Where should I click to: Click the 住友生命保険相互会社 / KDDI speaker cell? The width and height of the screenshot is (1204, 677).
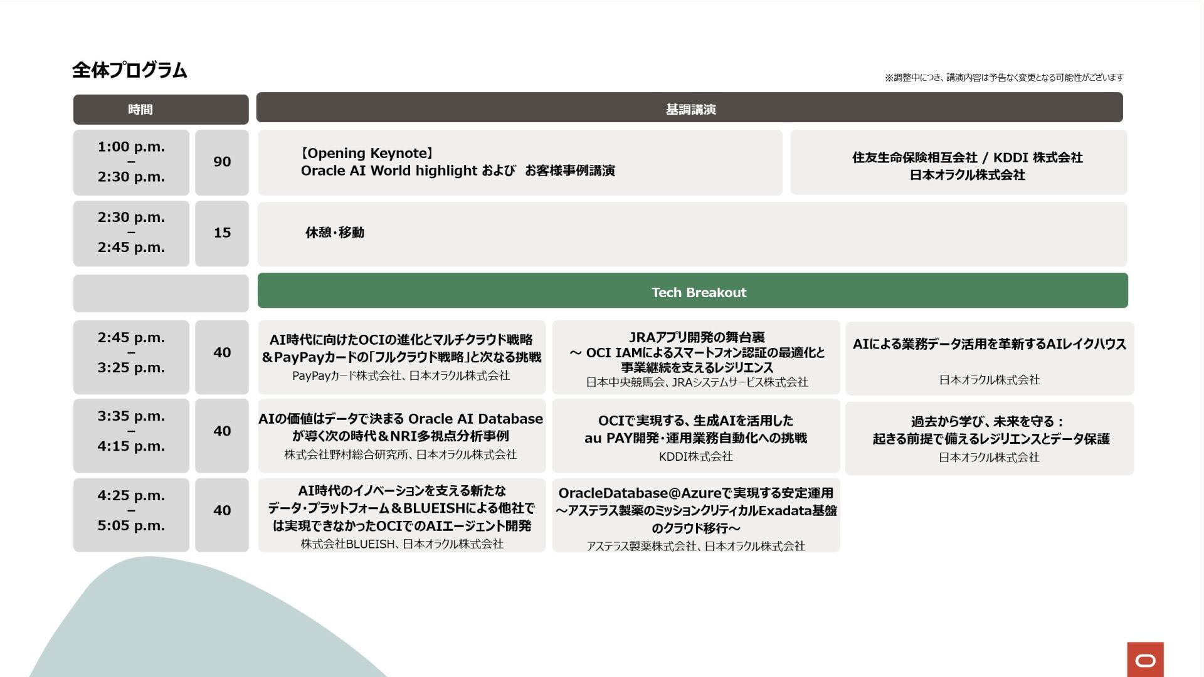[x=958, y=163]
